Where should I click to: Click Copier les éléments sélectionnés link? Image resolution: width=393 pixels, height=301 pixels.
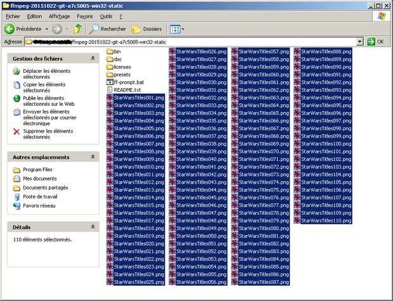(44, 87)
